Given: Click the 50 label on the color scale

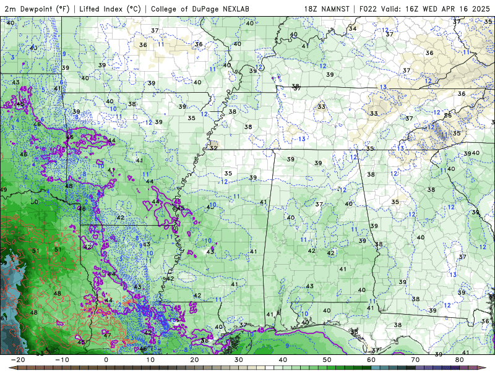Looking at the screenshot, I should click(327, 360).
